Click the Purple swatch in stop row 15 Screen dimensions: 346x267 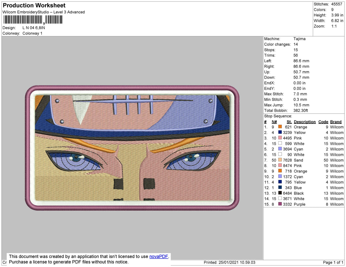(280, 204)
